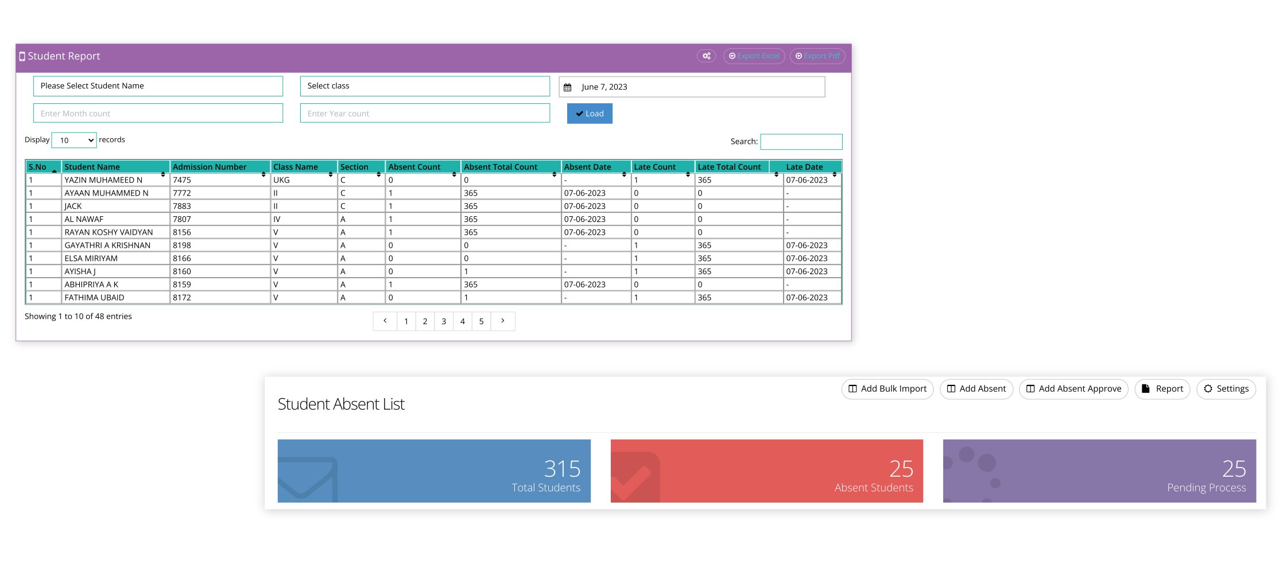Jump to page 3 of the table
Image resolution: width=1283 pixels, height=588 pixels.
pos(444,322)
